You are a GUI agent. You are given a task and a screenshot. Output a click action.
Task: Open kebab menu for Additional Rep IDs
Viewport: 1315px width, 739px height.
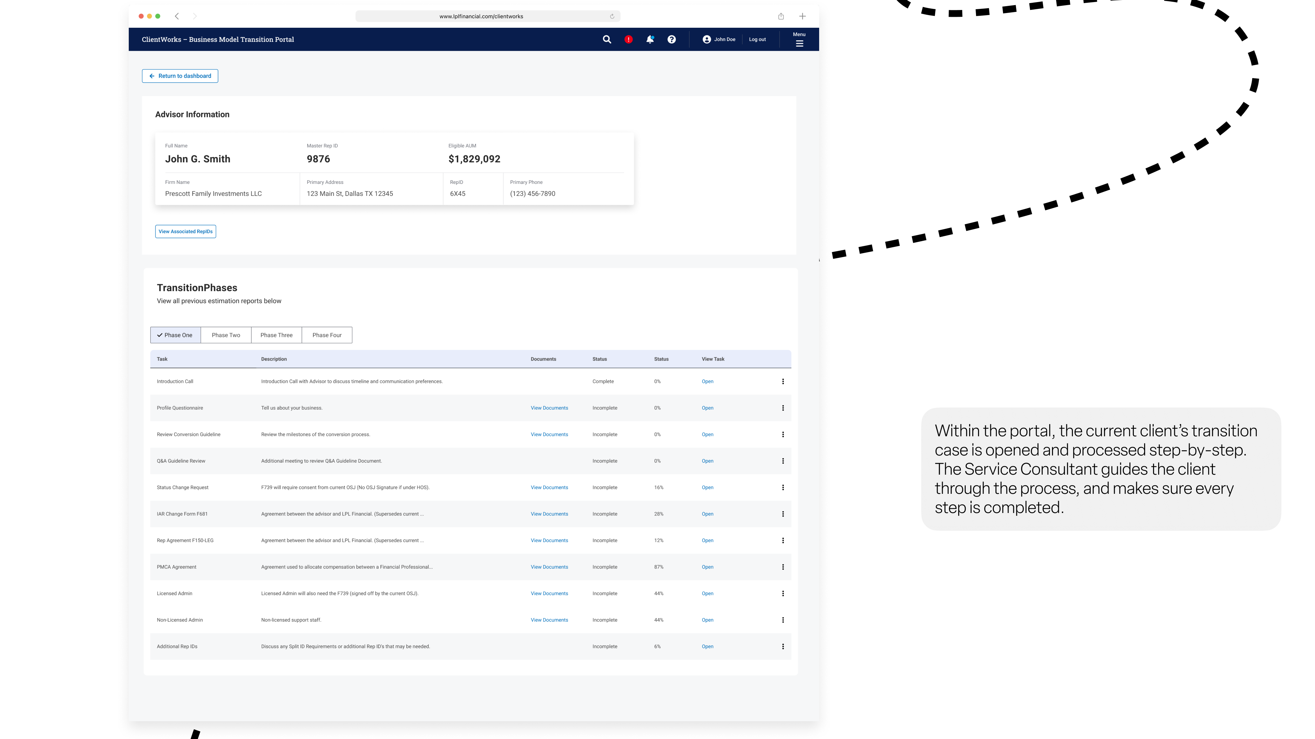782,646
